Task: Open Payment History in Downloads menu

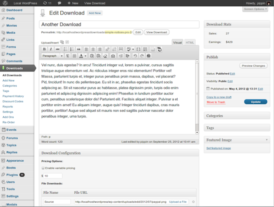Action: tap(13, 96)
